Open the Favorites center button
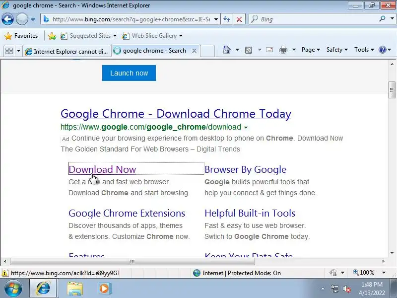The height and width of the screenshot is (298, 397). pos(21,36)
